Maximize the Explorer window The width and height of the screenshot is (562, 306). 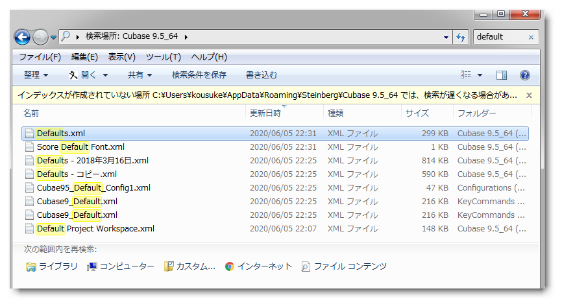tap(501, 14)
